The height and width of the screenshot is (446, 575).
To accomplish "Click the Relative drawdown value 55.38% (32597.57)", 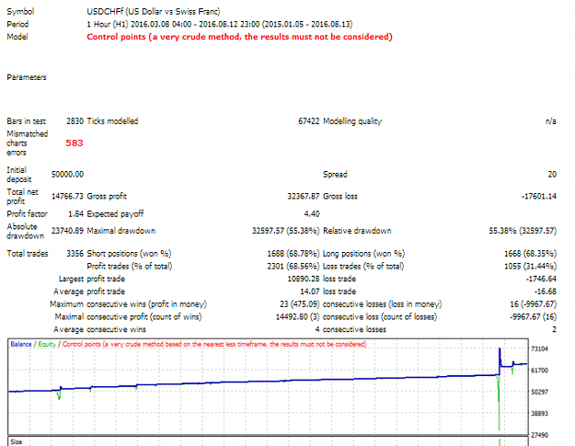I will 523,231.
